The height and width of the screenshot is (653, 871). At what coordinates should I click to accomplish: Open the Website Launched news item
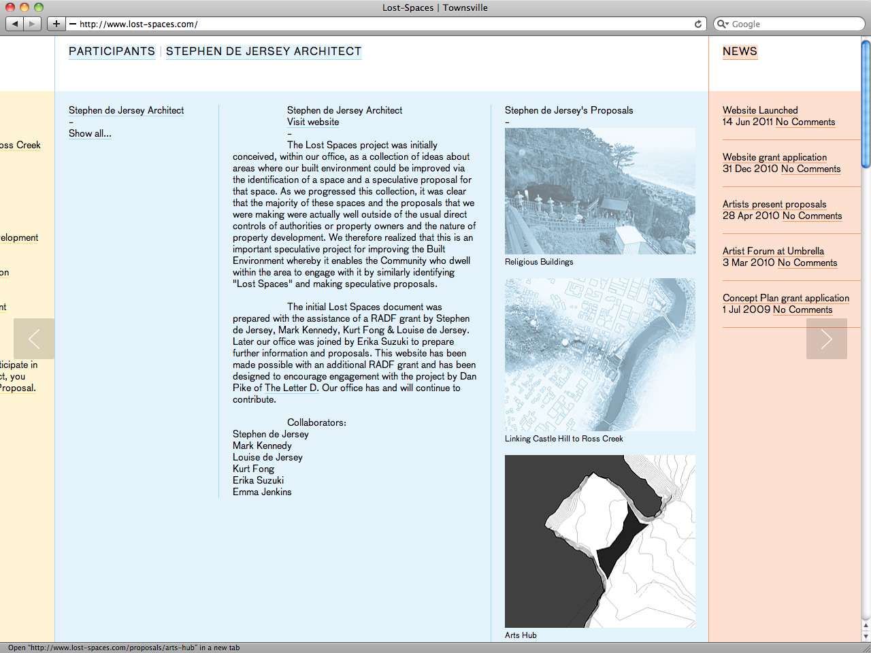click(760, 110)
